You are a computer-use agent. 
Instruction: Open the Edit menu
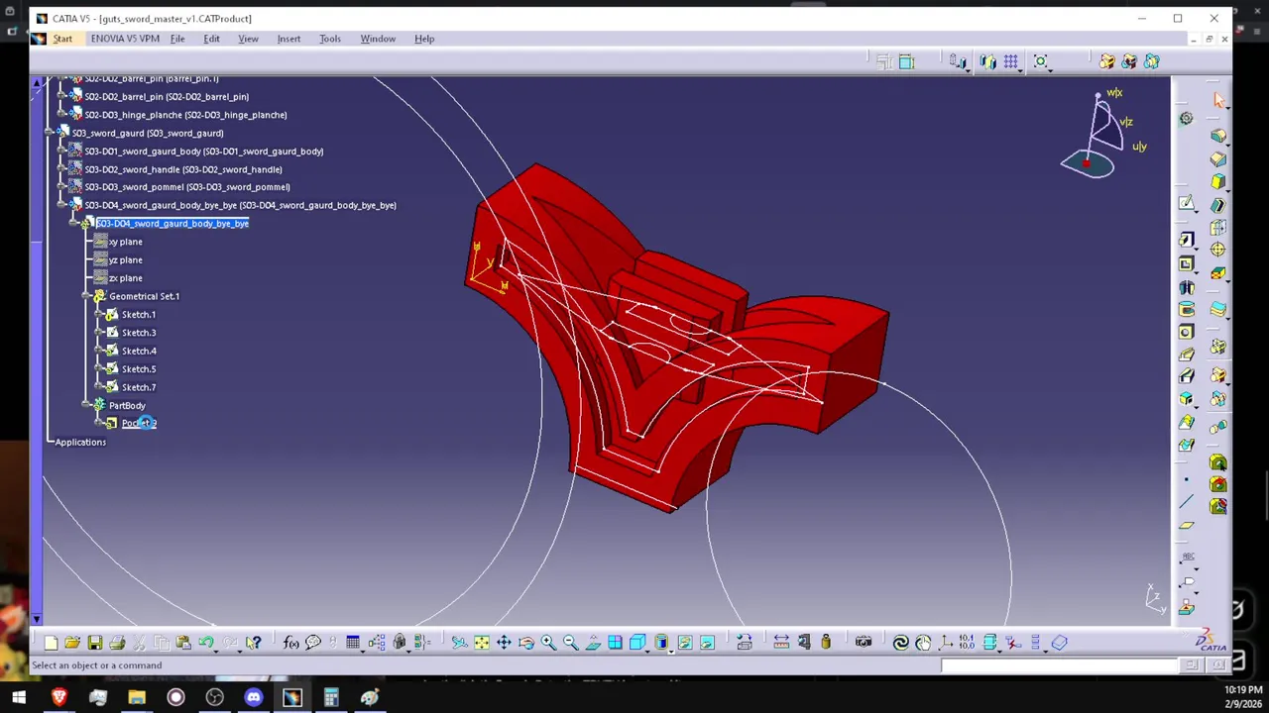tap(211, 39)
